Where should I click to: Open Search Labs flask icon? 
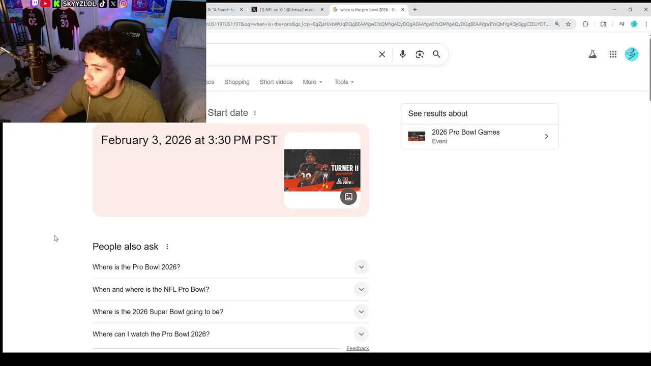(593, 54)
